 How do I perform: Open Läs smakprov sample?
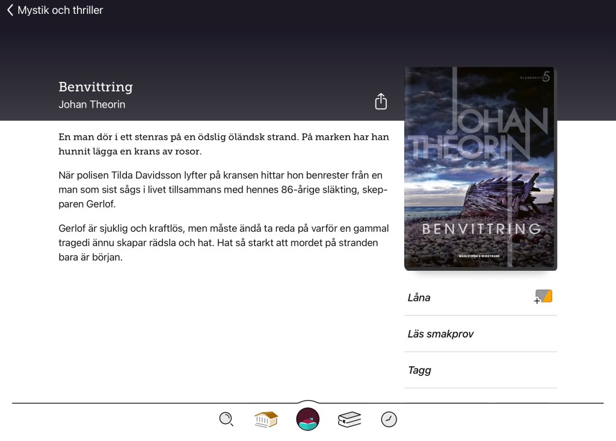coord(440,334)
